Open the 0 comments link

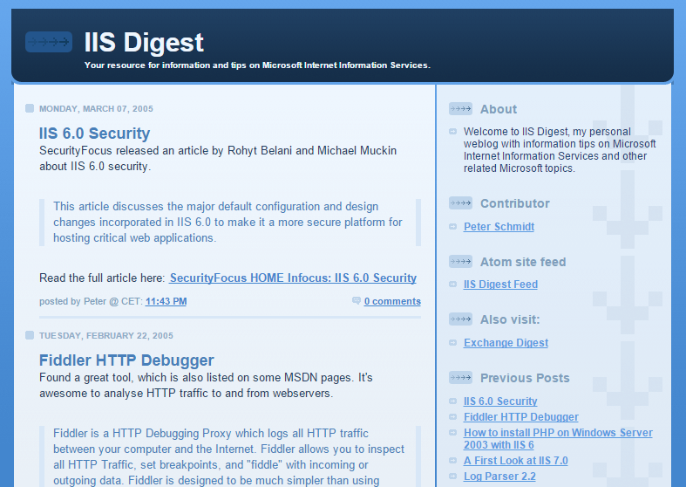tap(392, 301)
